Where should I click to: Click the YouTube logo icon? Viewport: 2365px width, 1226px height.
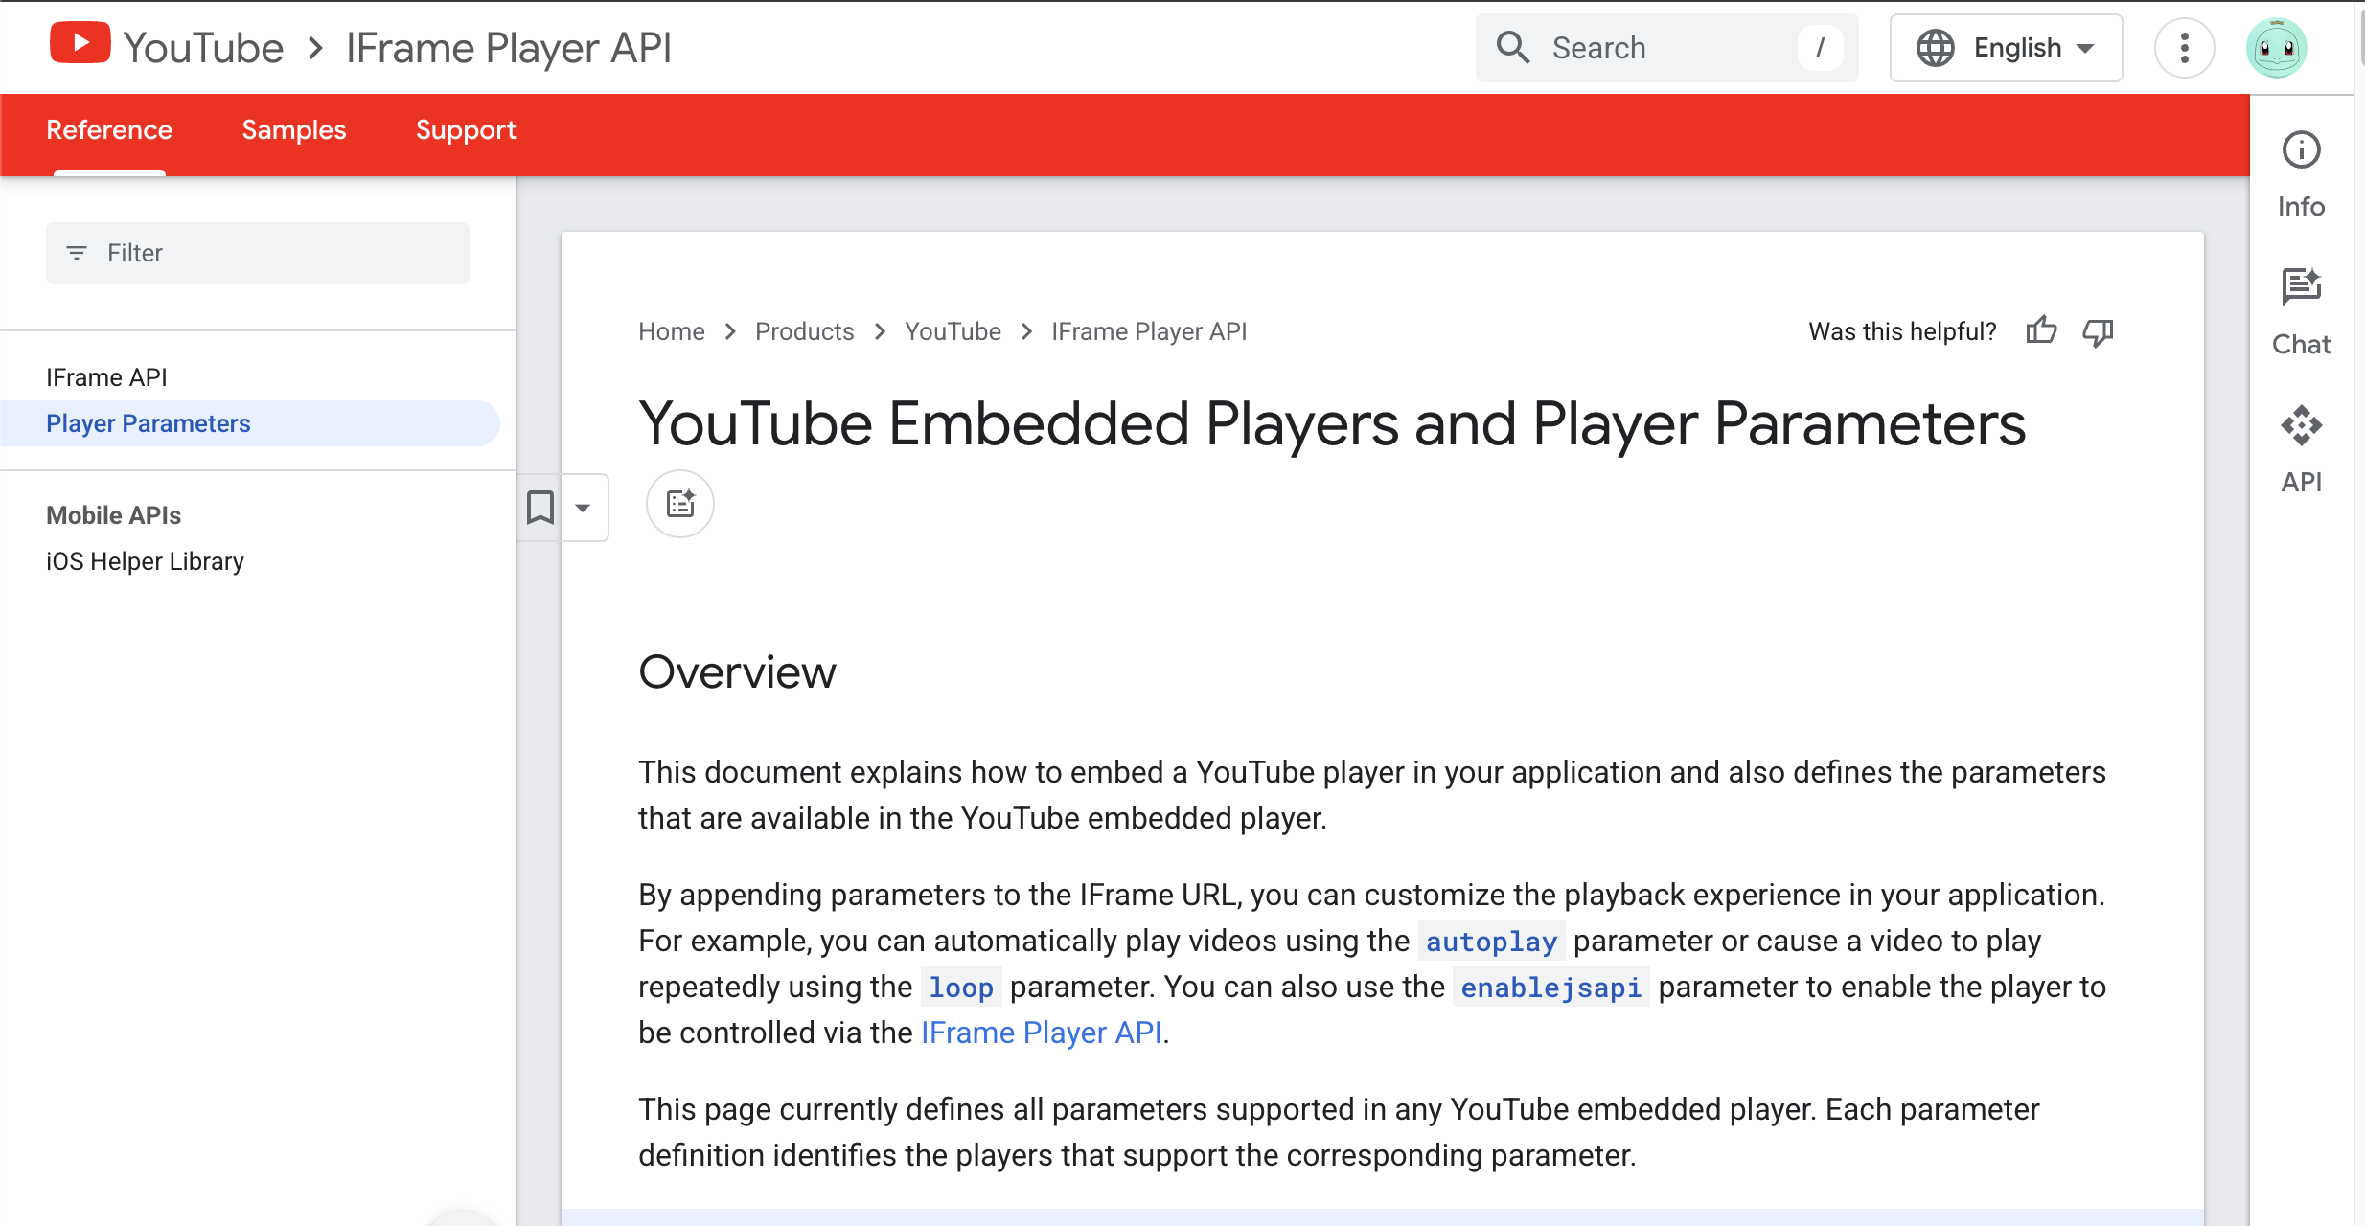tap(80, 44)
